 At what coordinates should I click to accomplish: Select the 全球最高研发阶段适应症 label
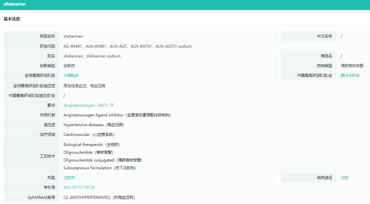tap(34, 86)
